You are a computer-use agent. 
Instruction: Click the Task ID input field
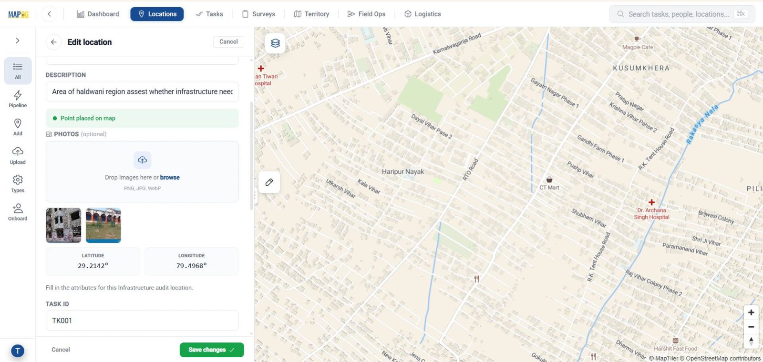[x=142, y=321]
